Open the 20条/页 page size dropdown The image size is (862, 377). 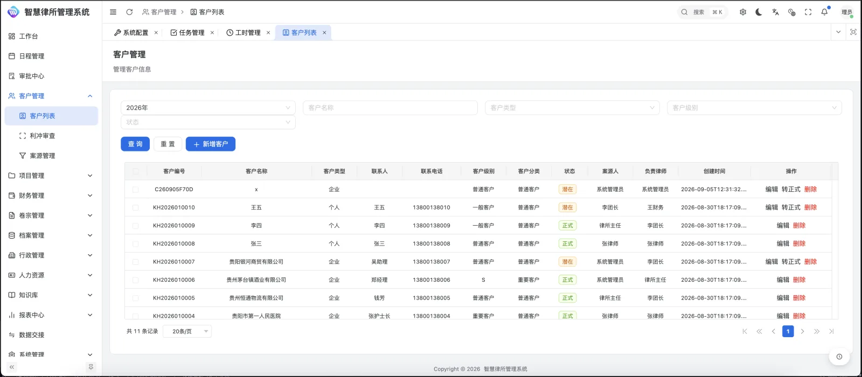pos(187,331)
